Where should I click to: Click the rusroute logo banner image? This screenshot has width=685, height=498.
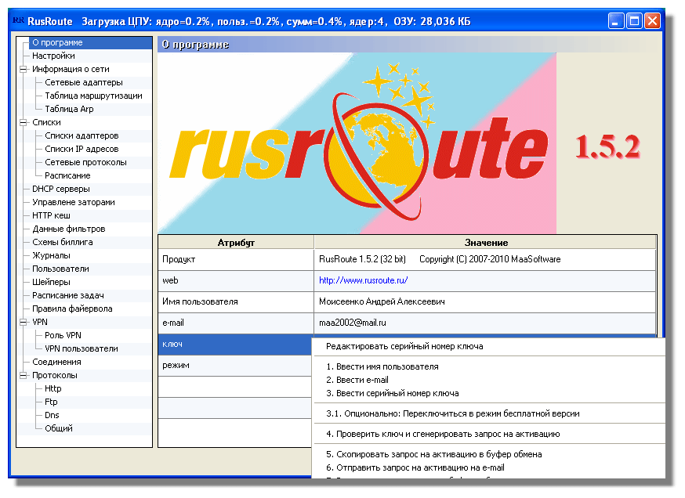(x=357, y=143)
